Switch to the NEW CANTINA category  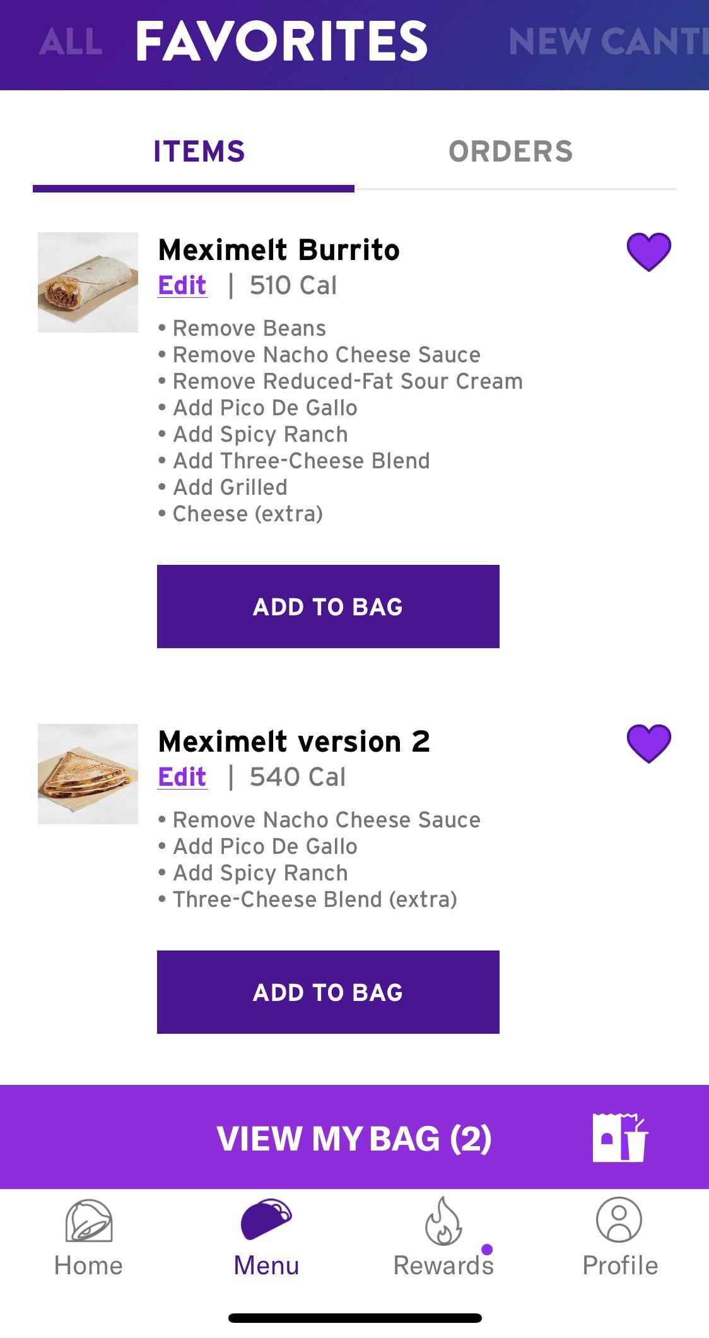click(607, 42)
